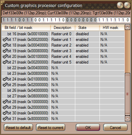Uncheck bit 29 mask 0x20000000

(5, 107)
